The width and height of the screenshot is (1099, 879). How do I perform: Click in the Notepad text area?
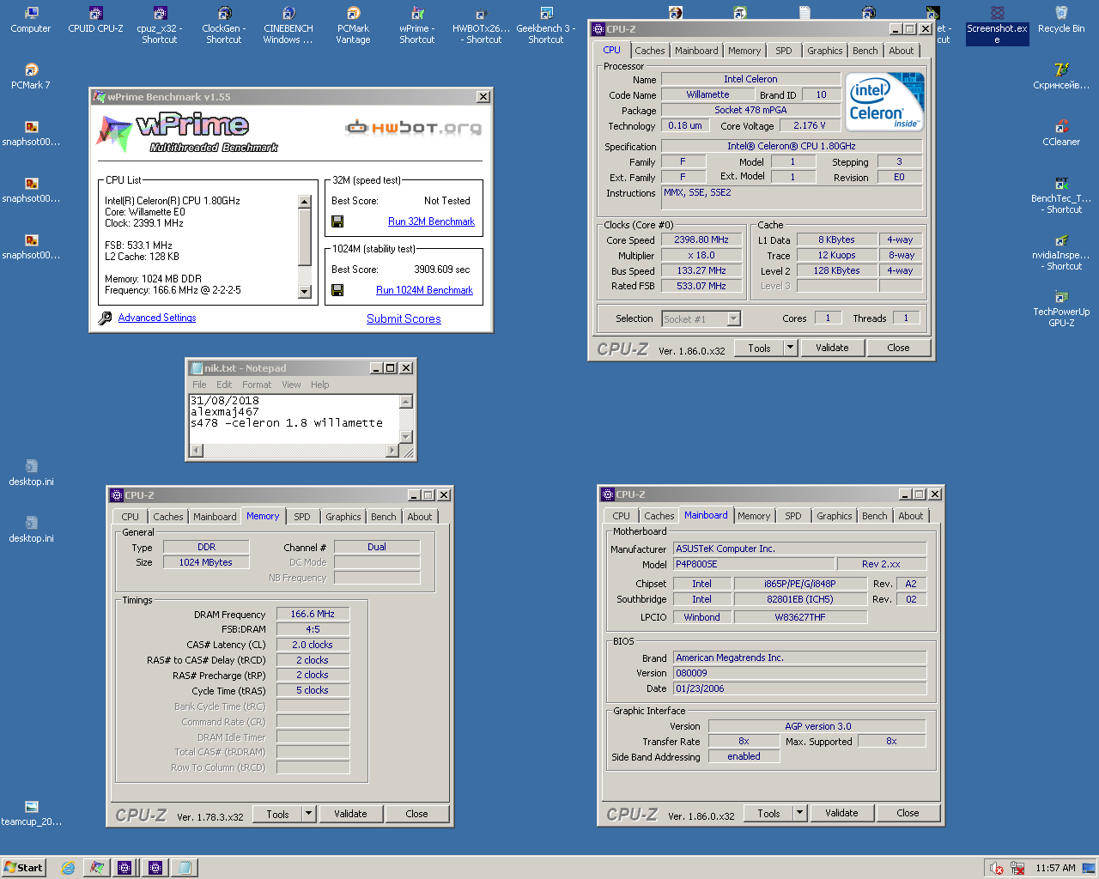coord(294,419)
